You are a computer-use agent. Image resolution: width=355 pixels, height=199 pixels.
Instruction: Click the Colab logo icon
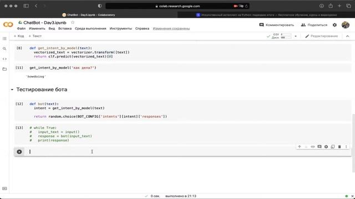point(8,24)
